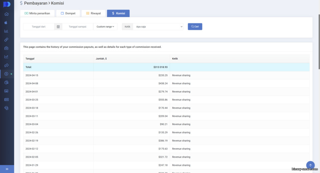This screenshot has height=173, width=320.
Task: Click the bar chart statistics sidebar icon
Action: (6, 31)
